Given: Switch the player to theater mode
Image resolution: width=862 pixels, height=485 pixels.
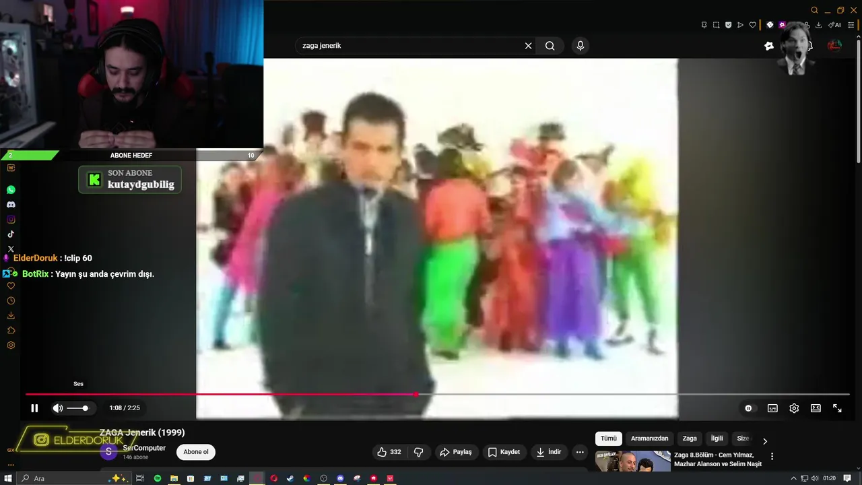Looking at the screenshot, I should 816,408.
